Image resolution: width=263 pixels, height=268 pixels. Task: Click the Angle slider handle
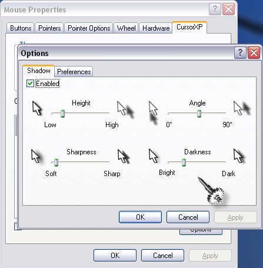pos(199,114)
